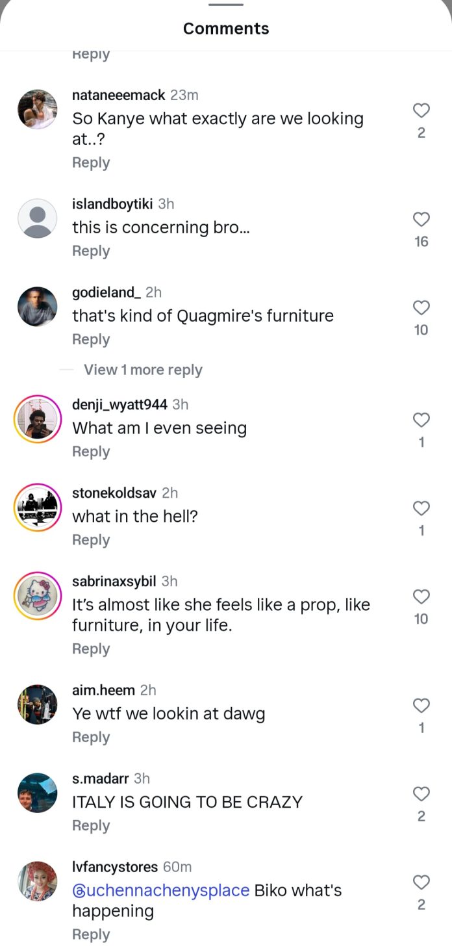The width and height of the screenshot is (452, 952).
Task: Heart lvfancystores' comment
Action: pos(421,882)
